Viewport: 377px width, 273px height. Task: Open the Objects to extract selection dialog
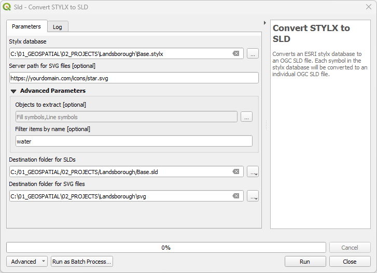click(x=246, y=117)
